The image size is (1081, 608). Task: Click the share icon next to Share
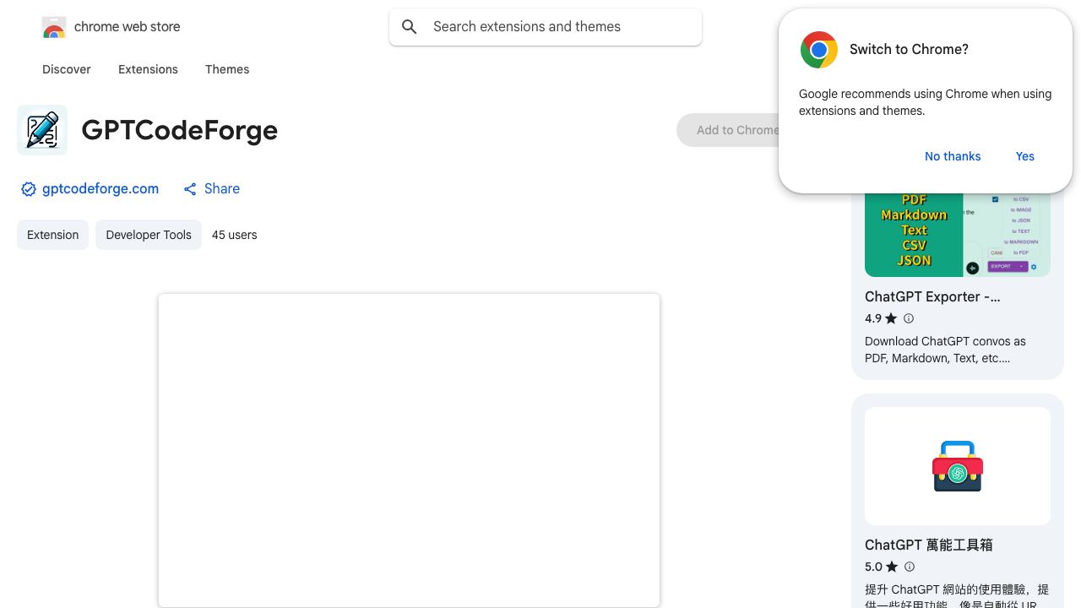pos(190,189)
